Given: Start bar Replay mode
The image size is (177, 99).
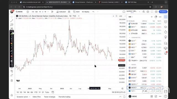Looking at the screenshot, I should click(85, 12).
